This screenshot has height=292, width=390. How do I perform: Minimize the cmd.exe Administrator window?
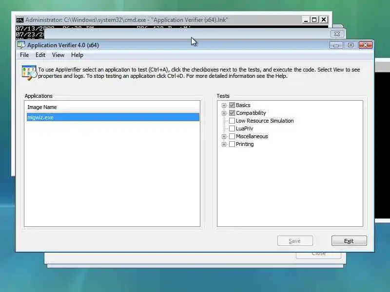point(306,19)
